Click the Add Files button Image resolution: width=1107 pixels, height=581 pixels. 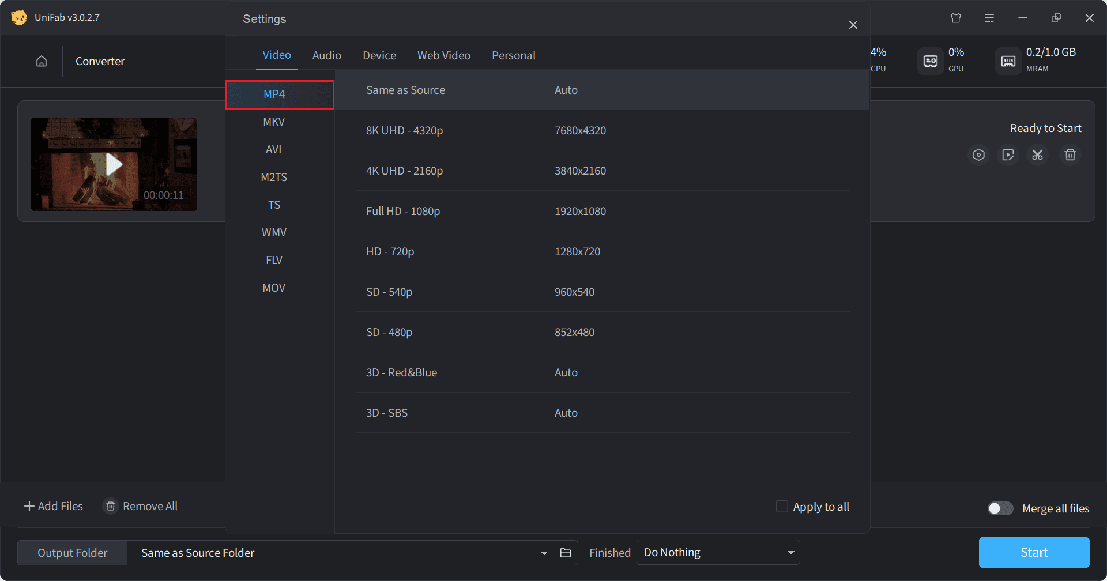(54, 506)
